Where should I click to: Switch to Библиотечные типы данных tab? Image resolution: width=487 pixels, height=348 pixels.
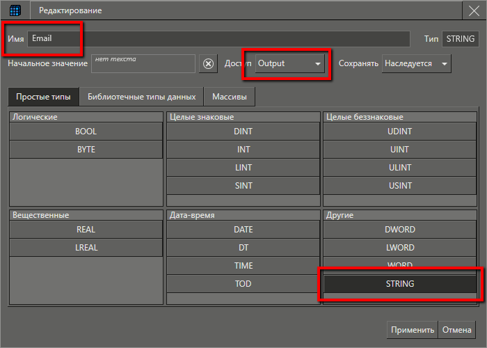[141, 96]
